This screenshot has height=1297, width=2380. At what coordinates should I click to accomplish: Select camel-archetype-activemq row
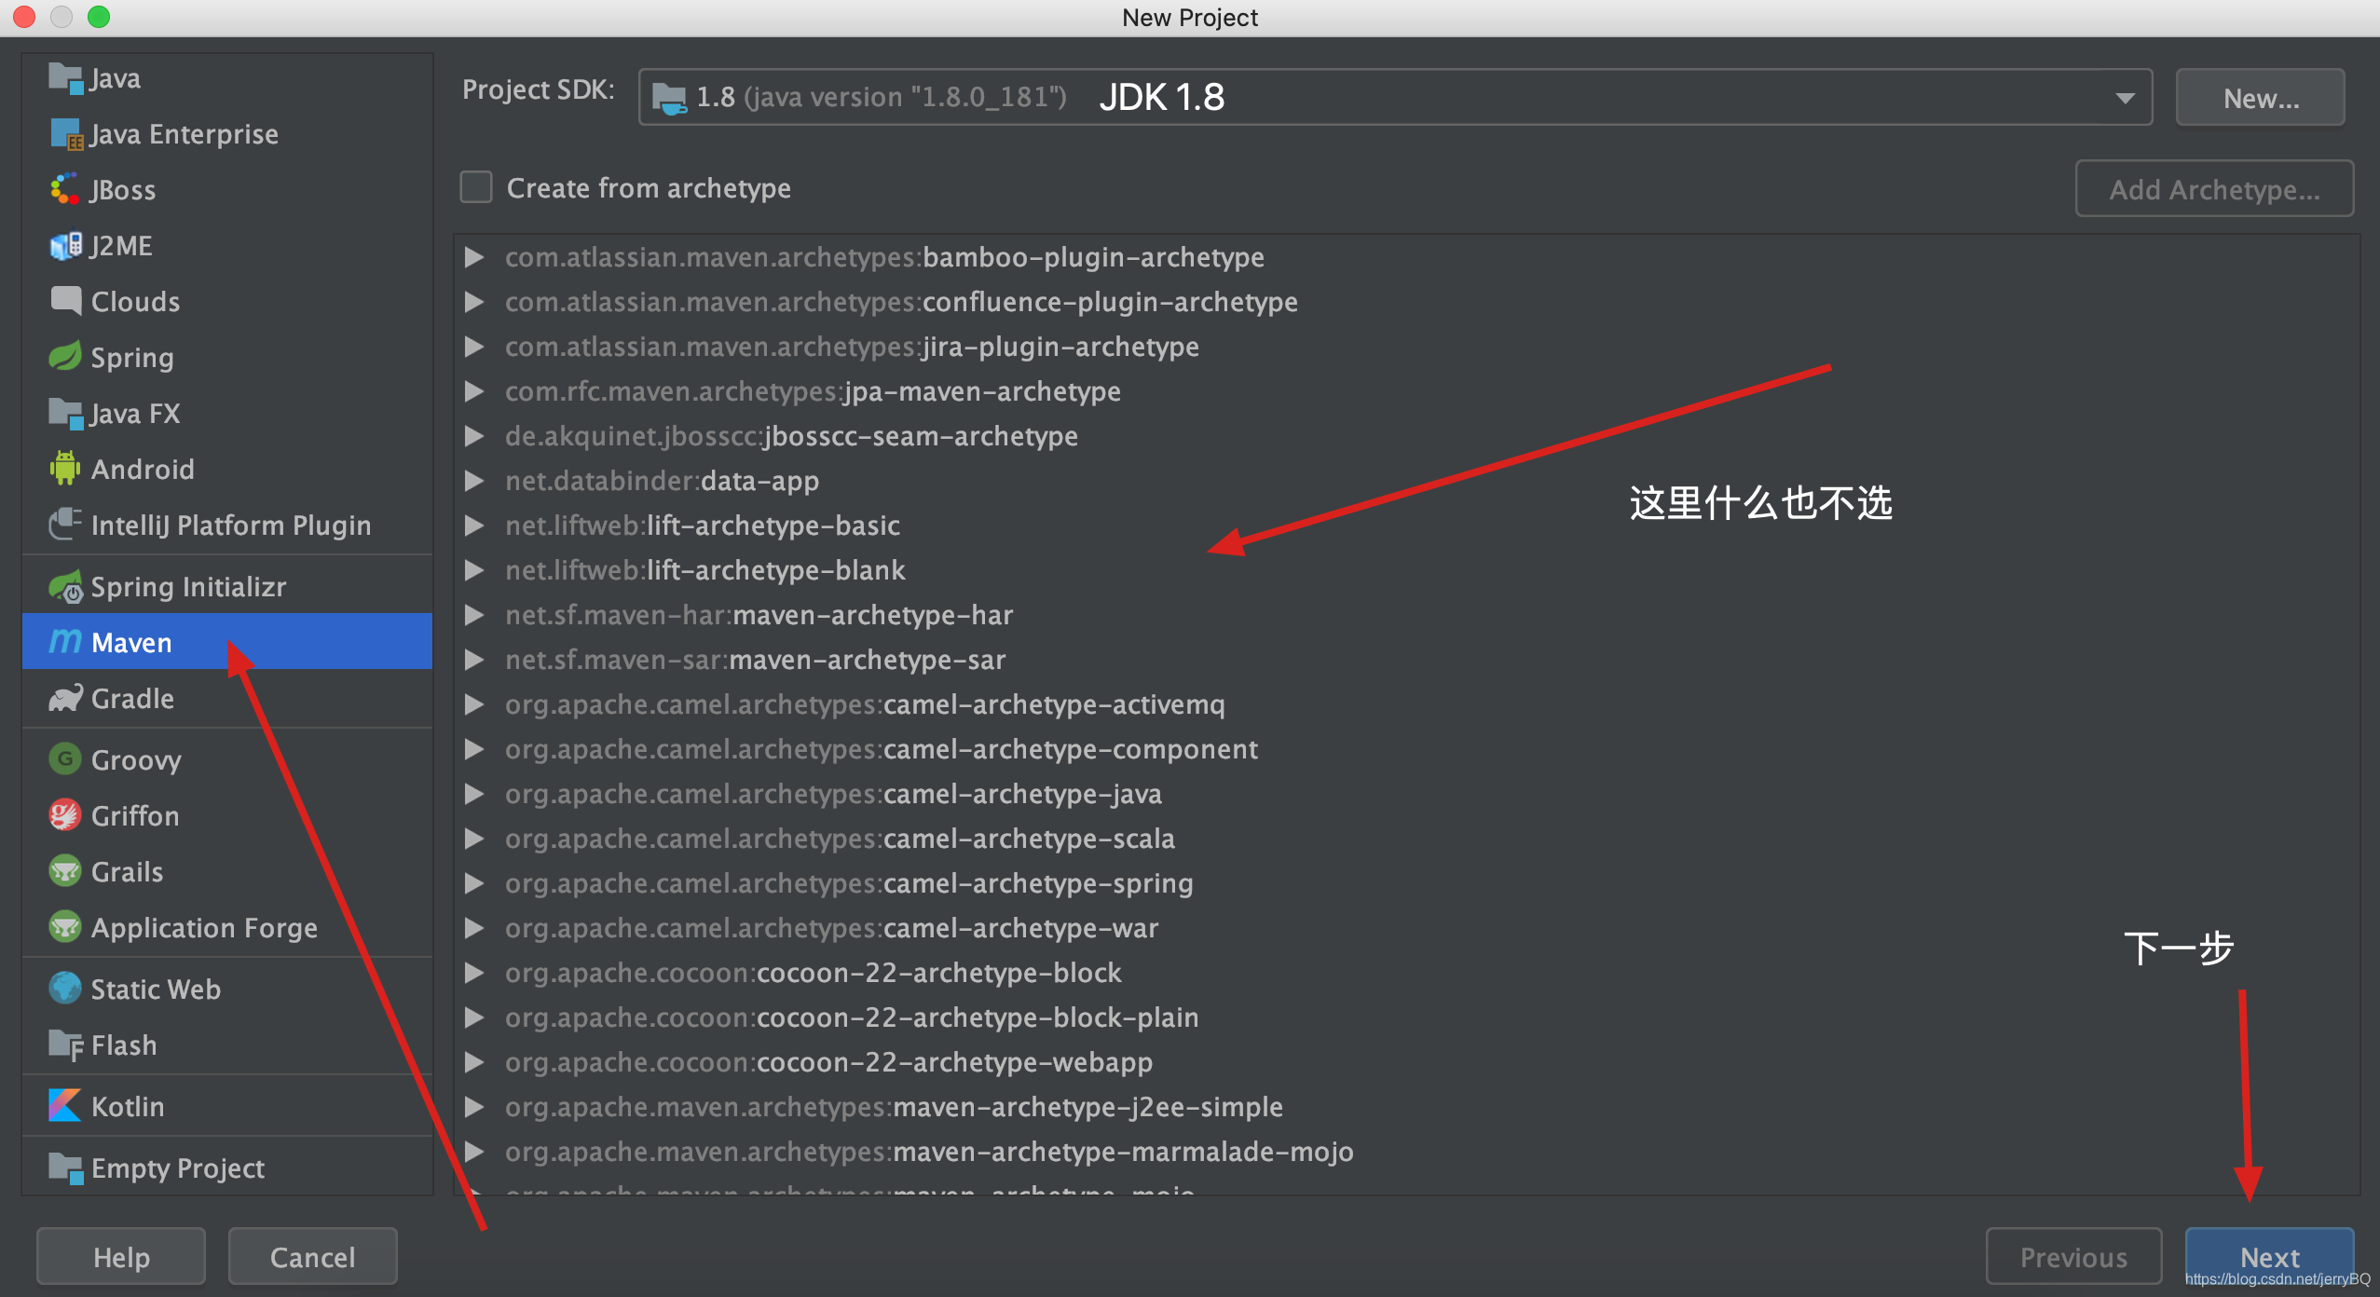point(1406,704)
